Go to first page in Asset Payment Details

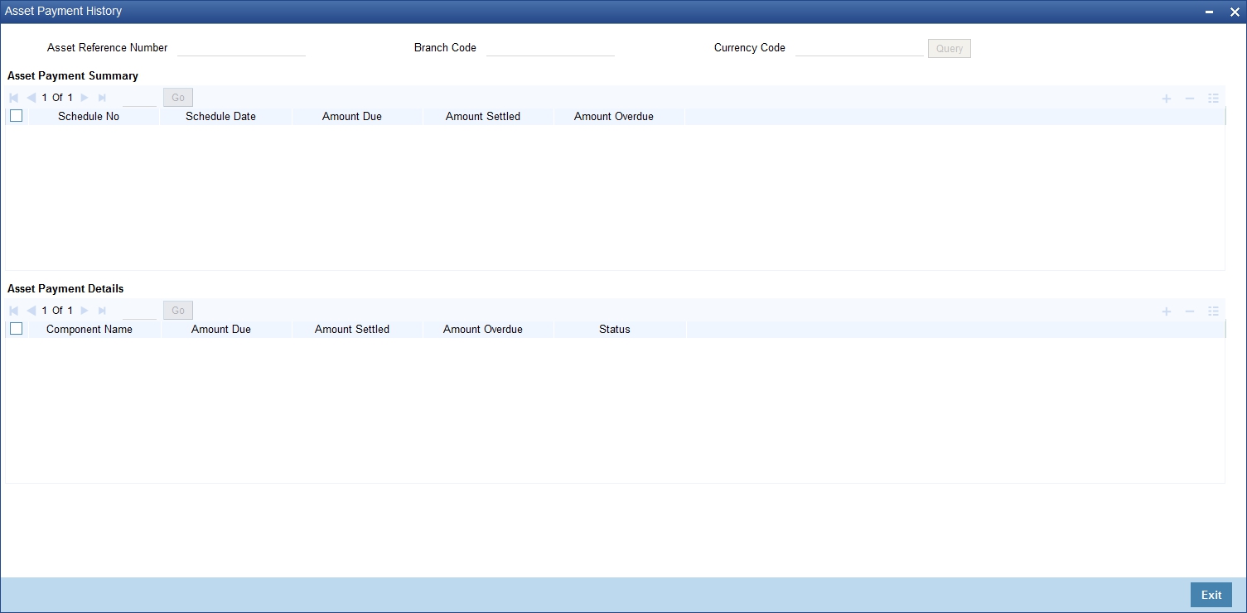click(x=13, y=311)
